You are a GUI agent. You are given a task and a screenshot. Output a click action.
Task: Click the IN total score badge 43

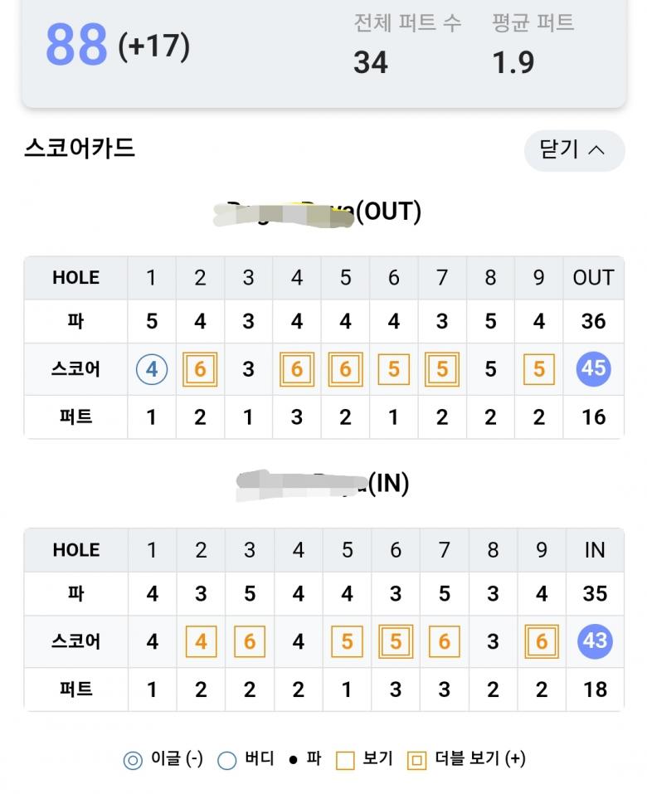point(594,641)
